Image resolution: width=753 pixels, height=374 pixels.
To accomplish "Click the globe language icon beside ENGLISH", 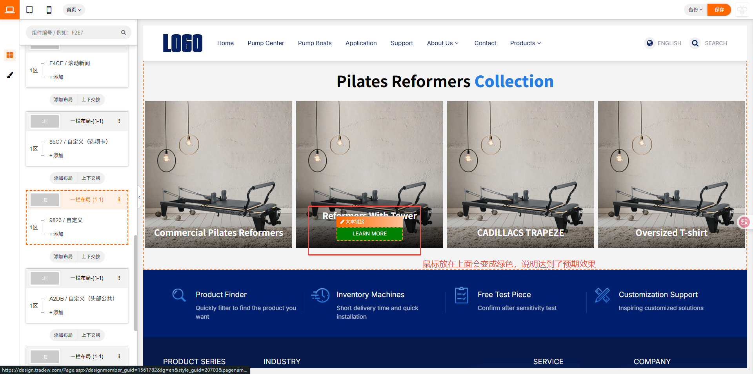I will tap(650, 43).
